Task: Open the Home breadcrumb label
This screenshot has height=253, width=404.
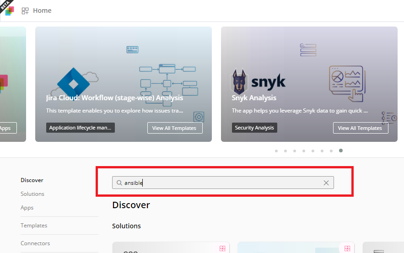Action: (42, 11)
